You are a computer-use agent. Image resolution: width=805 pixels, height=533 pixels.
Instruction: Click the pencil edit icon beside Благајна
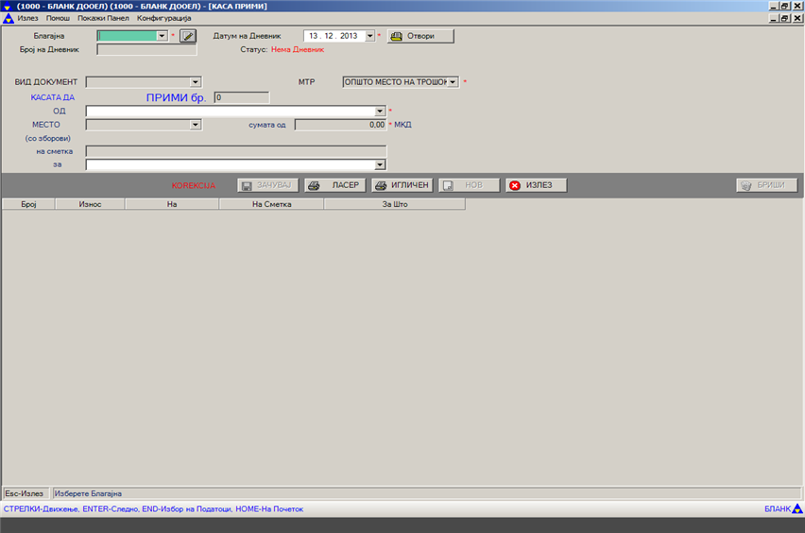click(x=188, y=36)
